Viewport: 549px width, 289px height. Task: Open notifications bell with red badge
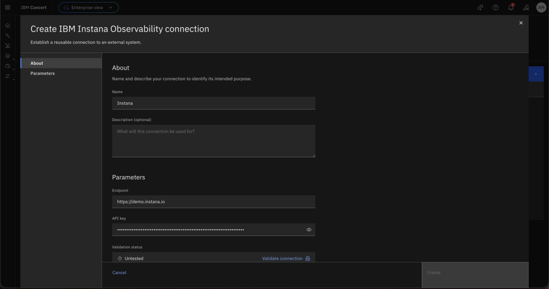coord(511,7)
